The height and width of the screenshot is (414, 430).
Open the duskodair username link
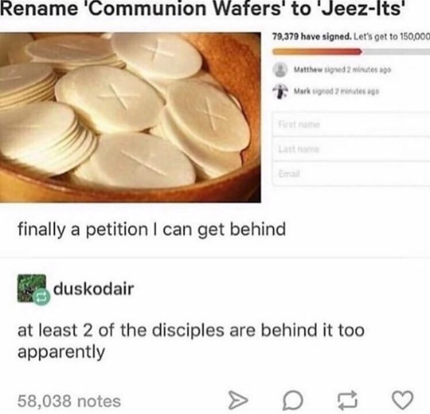(x=94, y=289)
